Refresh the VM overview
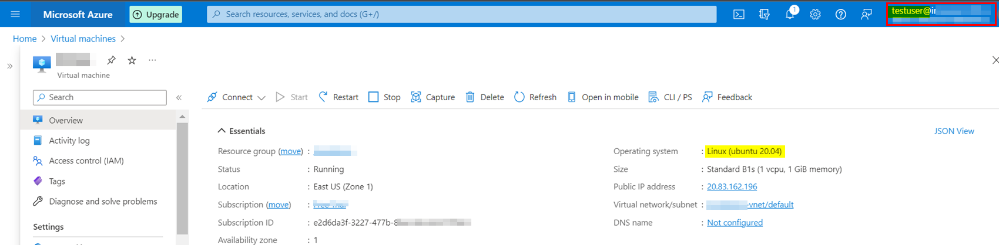Viewport: 999px width, 245px height. 535,97
